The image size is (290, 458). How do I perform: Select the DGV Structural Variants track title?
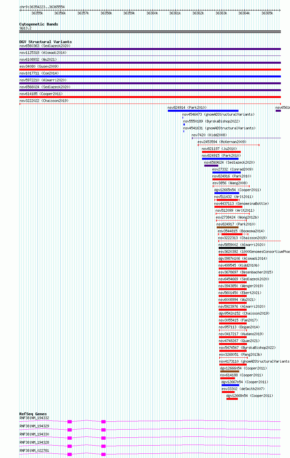46,42
